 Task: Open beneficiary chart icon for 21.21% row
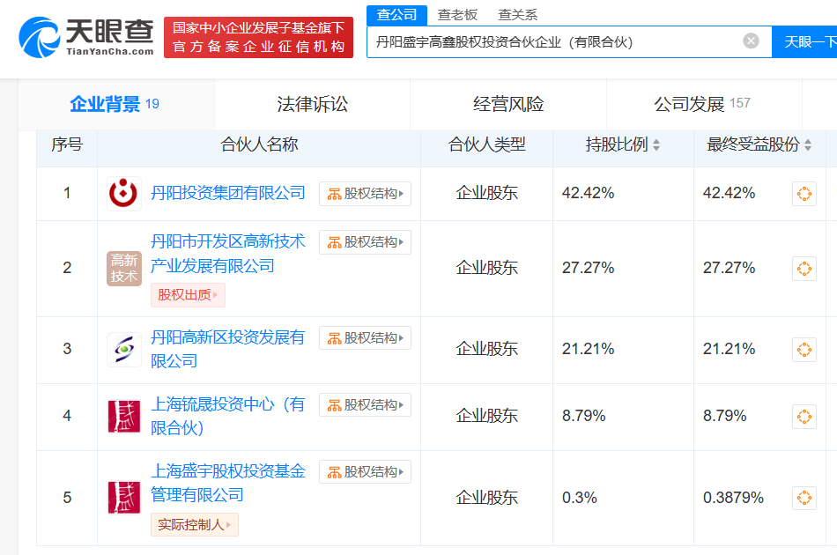804,350
